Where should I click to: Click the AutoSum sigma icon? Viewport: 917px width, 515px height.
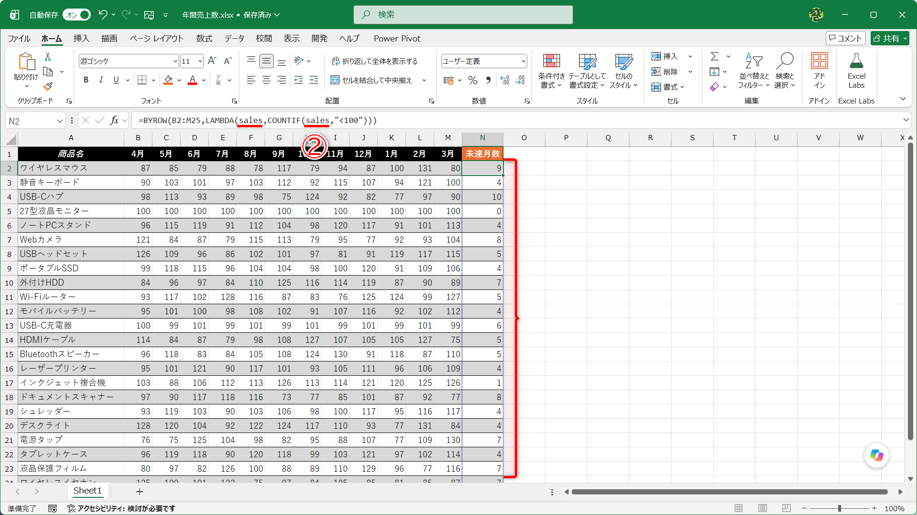coord(714,56)
